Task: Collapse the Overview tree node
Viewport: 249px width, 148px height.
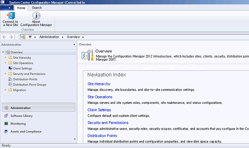Action: pyautogui.click(x=3, y=52)
